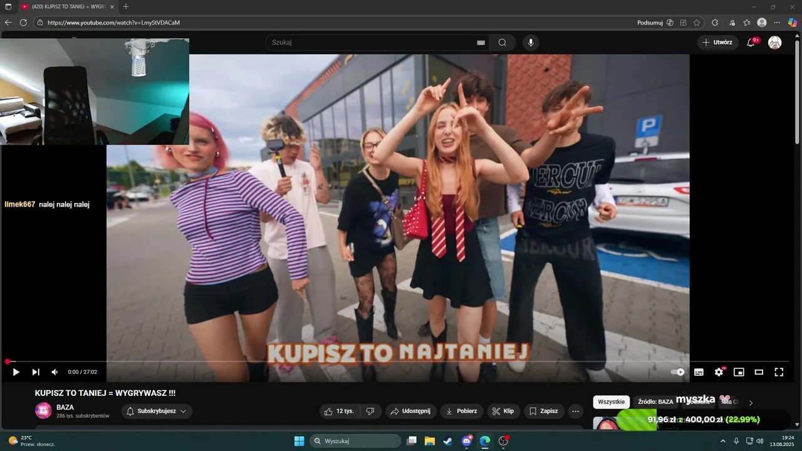Viewport: 802px width, 451px height.
Task: Click Podsumuj summarize button
Action: (655, 23)
